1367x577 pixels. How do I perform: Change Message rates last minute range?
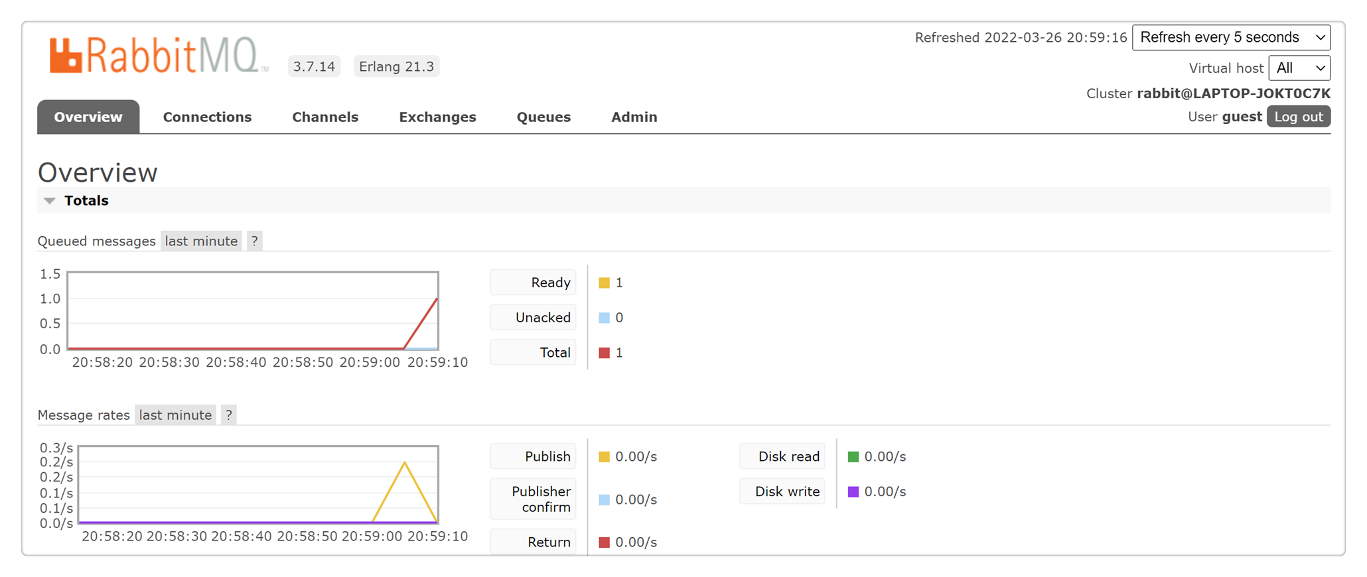(175, 415)
